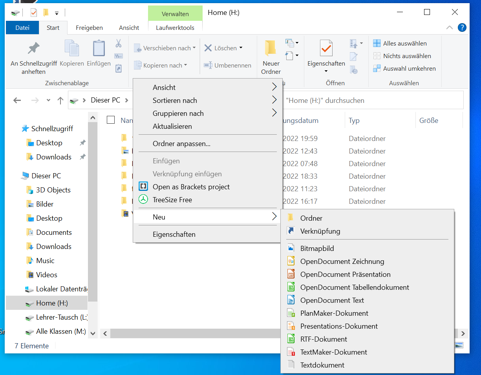This screenshot has height=375, width=481.
Task: Click the Home (H:) search field
Action: pyautogui.click(x=373, y=101)
